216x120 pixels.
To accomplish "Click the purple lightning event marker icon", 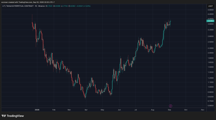I will pyautogui.click(x=170, y=106).
